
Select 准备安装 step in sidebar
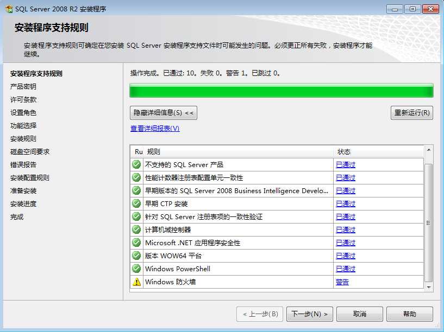(x=23, y=190)
